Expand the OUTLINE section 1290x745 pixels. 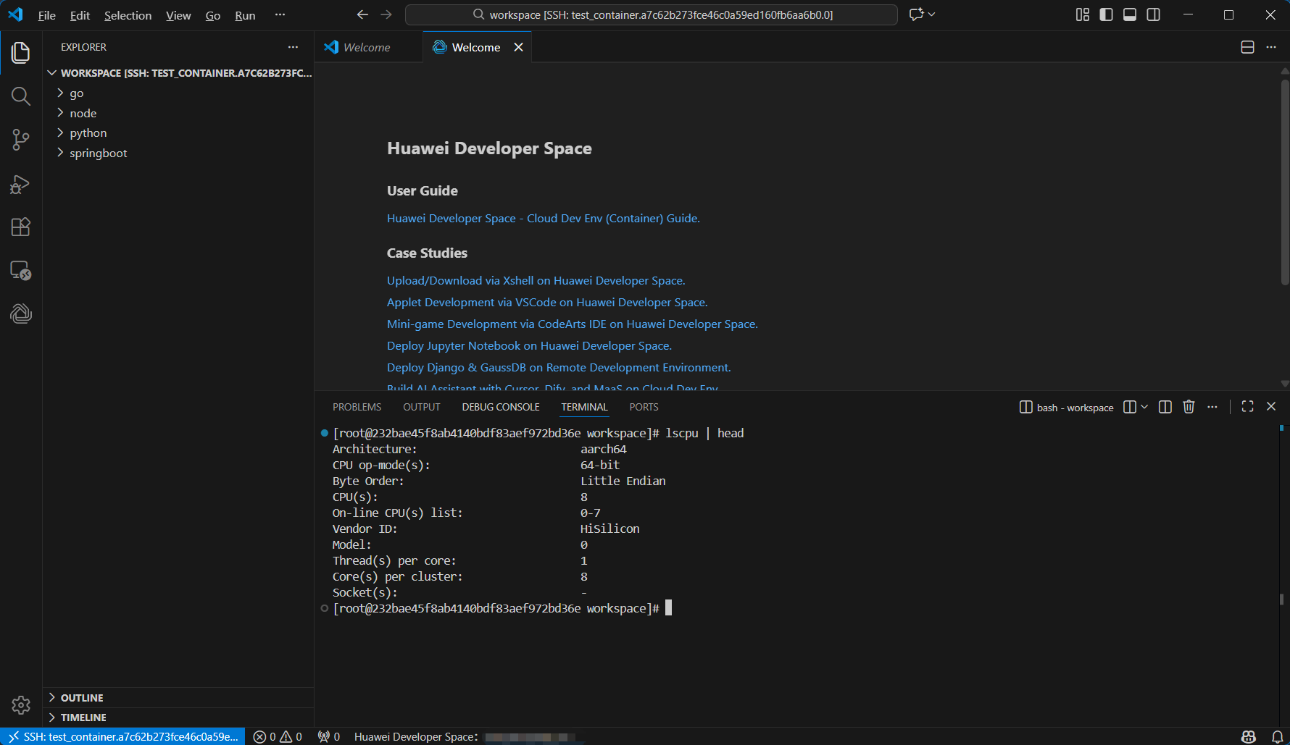178,698
